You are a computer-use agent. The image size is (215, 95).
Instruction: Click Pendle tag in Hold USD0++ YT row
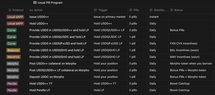click(12, 83)
